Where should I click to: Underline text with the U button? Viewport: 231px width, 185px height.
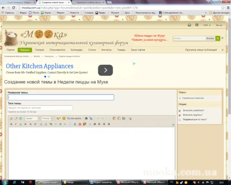point(21,124)
